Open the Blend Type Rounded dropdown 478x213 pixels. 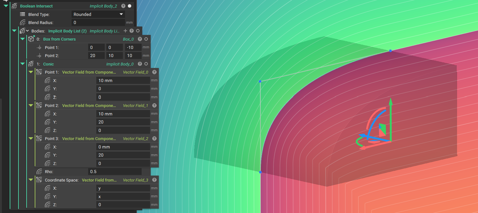pyautogui.click(x=98, y=14)
